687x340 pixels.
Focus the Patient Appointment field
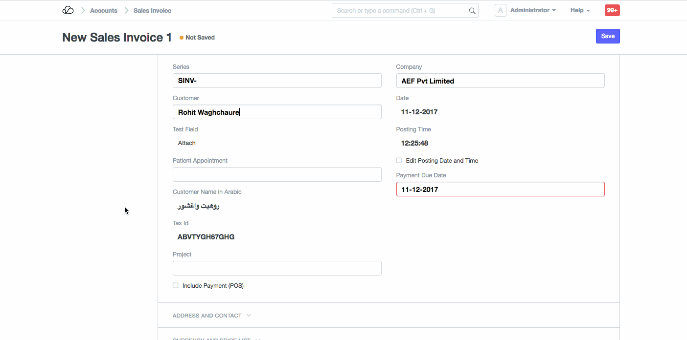(x=277, y=174)
